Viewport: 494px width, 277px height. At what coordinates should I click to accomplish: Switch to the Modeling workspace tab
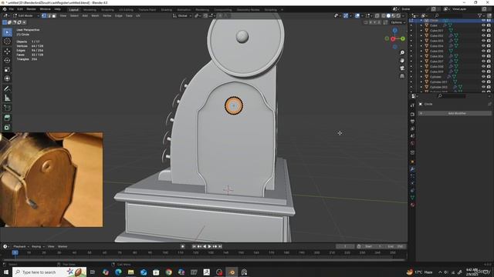click(90, 10)
